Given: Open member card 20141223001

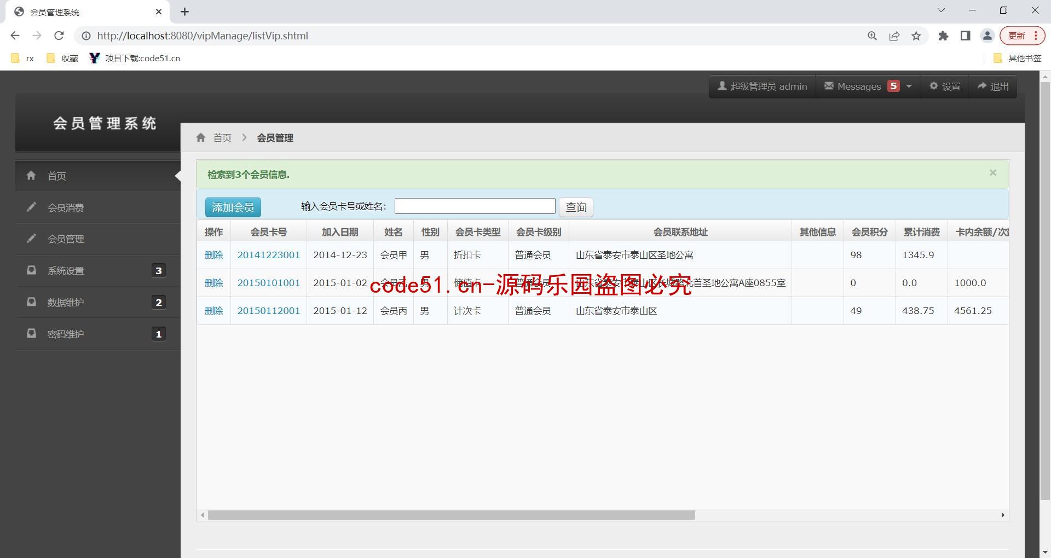Looking at the screenshot, I should [269, 255].
